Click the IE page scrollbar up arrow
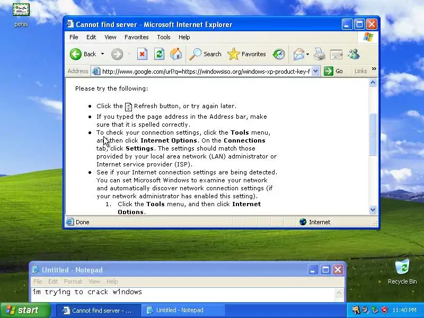Screen dimensions: 424x318 coord(373,83)
